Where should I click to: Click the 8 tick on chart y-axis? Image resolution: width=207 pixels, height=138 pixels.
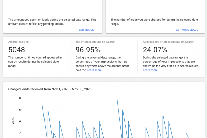coord(20,98)
